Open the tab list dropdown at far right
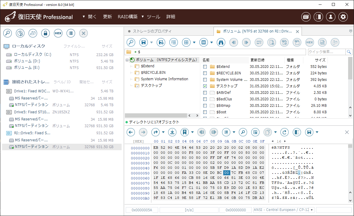The width and height of the screenshot is (354, 216). pos(350,31)
